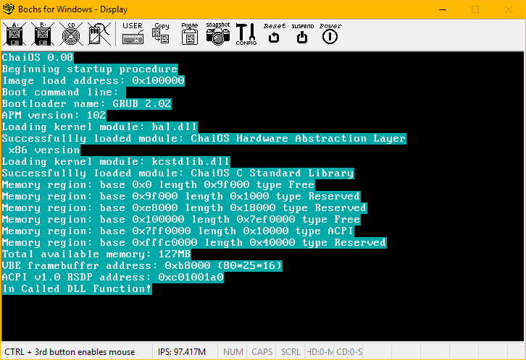The height and width of the screenshot is (360, 526).
Task: Click memory region type ACPI line
Action: coord(178,231)
